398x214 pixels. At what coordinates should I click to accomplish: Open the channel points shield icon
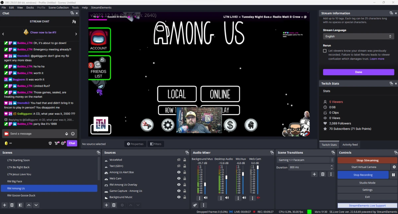point(50,143)
